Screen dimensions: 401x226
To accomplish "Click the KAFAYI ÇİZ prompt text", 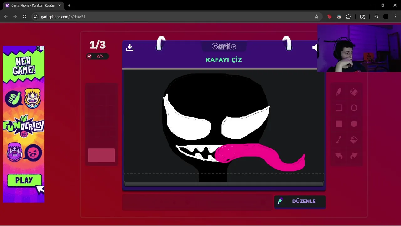I will [224, 60].
